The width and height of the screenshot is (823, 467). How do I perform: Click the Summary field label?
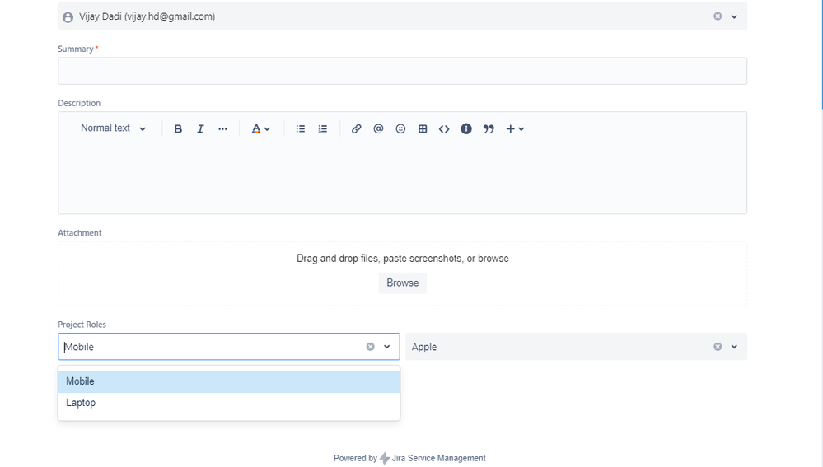click(76, 49)
